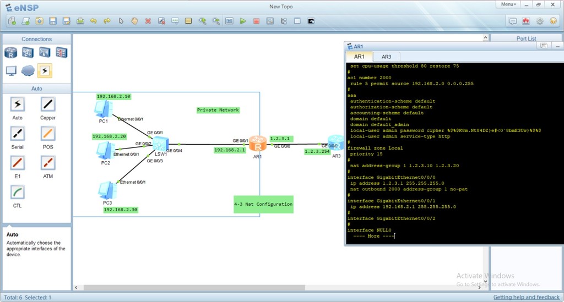The width and height of the screenshot is (564, 302).
Task: Click the Port List panel header
Action: point(526,39)
